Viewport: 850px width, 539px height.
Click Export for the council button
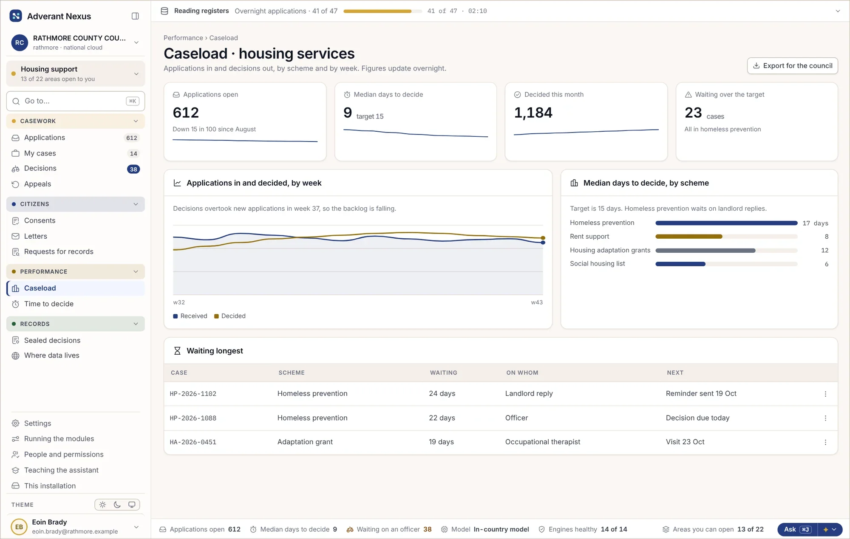click(793, 66)
